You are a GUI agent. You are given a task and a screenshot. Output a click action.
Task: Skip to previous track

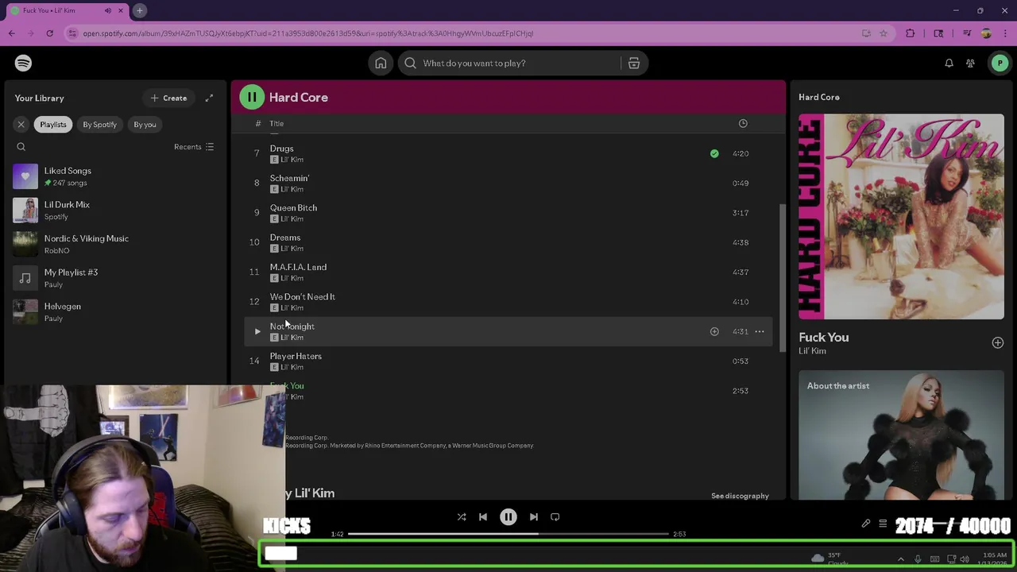pos(483,517)
